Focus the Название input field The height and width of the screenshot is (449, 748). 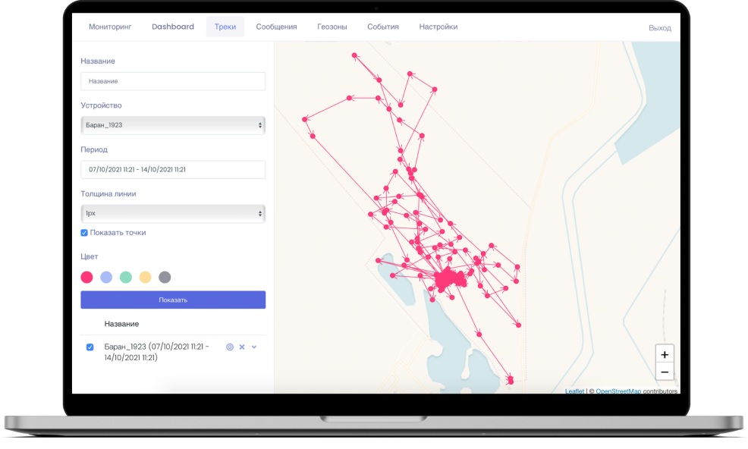[x=173, y=81]
